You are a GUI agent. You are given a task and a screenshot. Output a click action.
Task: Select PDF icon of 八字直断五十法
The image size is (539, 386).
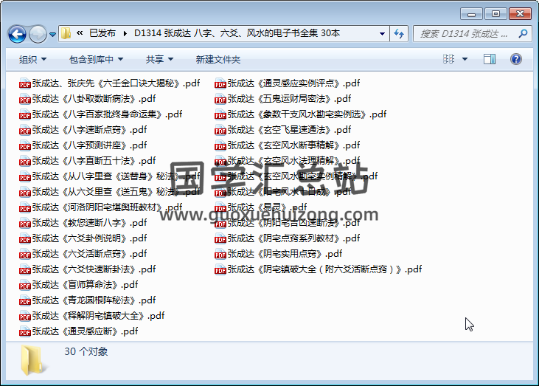coord(25,161)
